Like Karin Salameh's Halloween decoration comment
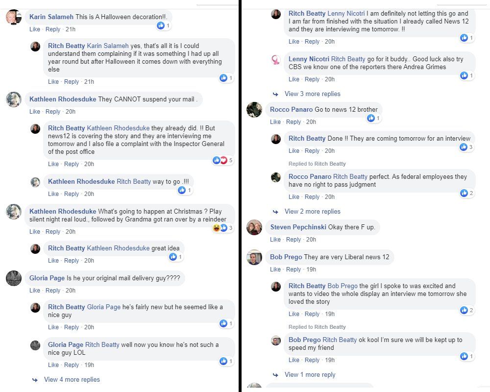Viewport: 490px width, 392px height. coord(35,29)
